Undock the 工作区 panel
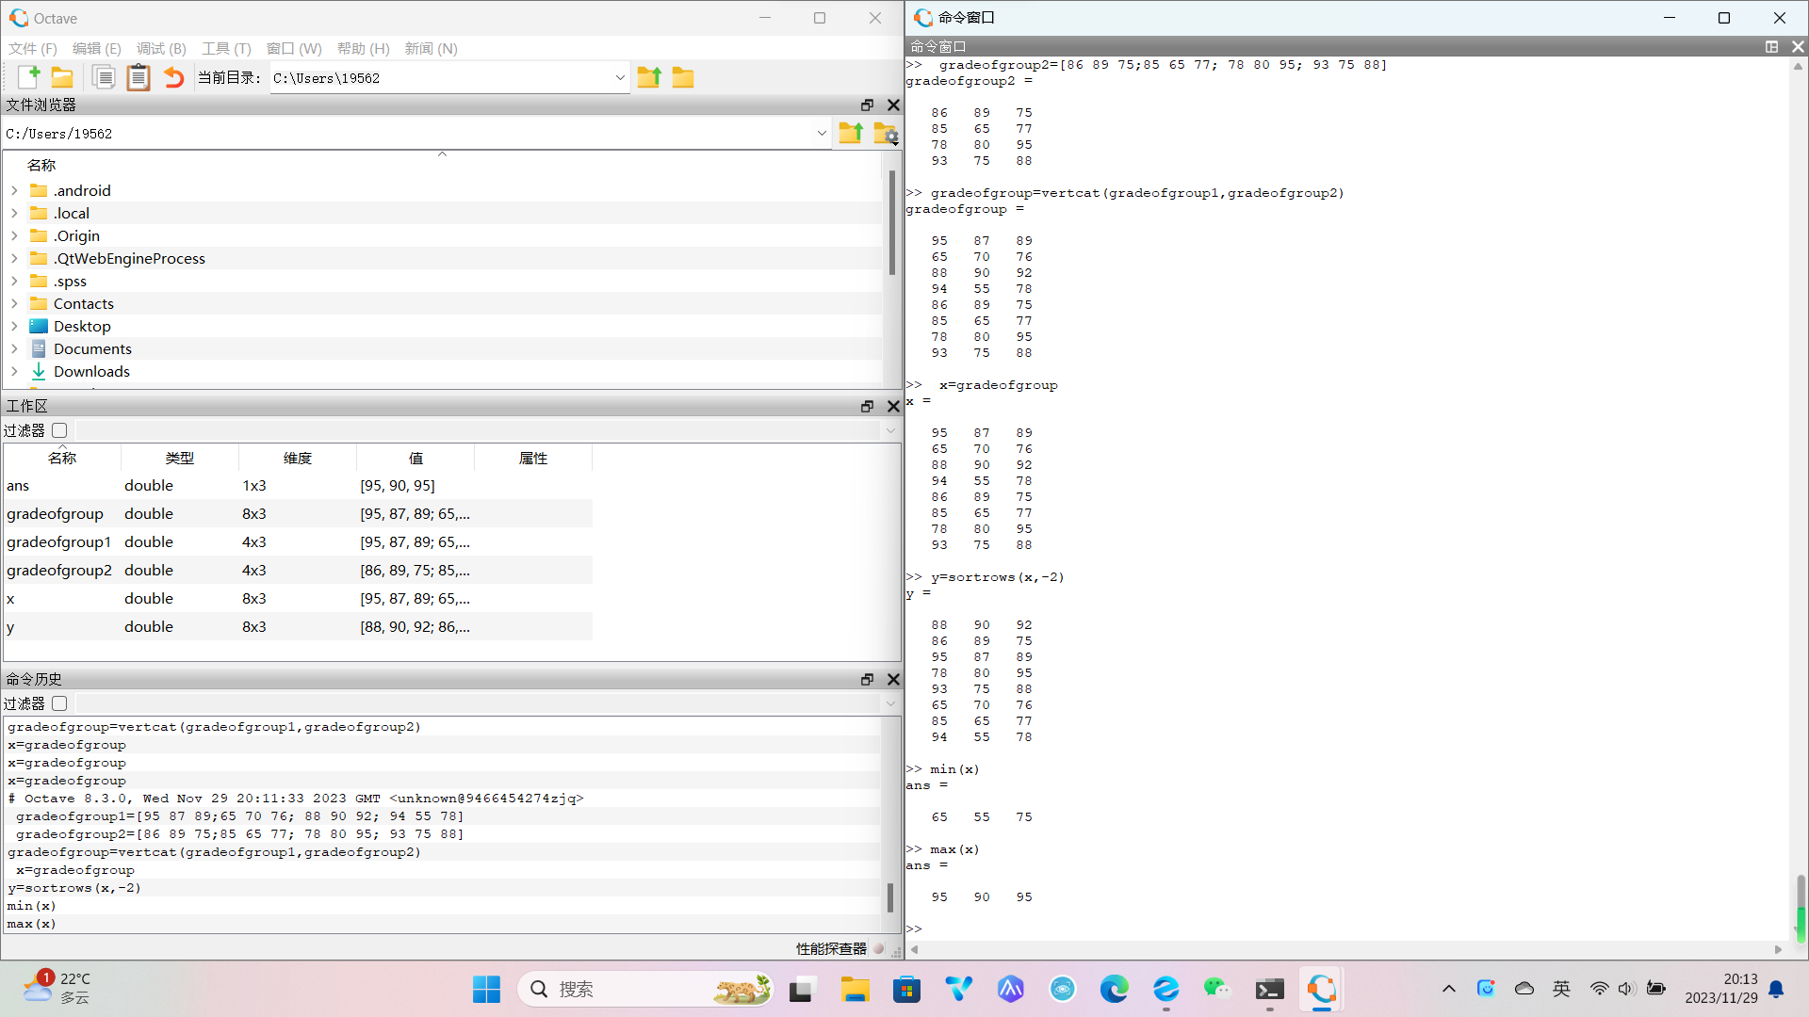 [867, 407]
